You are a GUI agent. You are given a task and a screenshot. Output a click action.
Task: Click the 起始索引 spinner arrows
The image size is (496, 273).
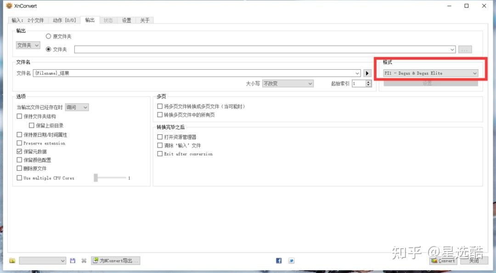368,84
